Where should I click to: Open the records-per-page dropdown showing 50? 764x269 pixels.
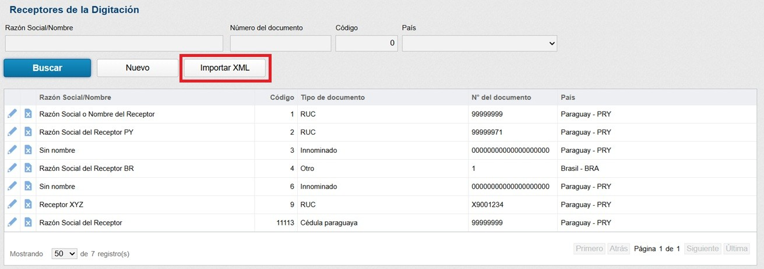(x=64, y=254)
